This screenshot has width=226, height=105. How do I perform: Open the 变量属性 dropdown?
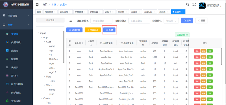tap(171, 21)
